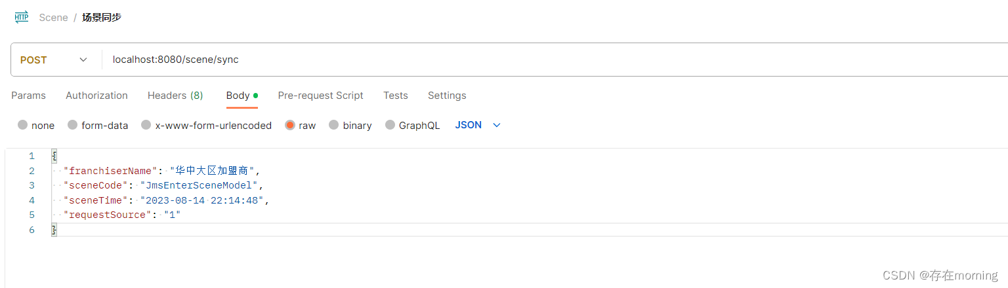Select the none body type radio
Screen dimensions: 1008x288
pos(23,125)
